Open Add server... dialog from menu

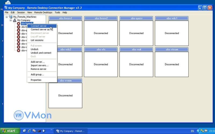coord(42,62)
